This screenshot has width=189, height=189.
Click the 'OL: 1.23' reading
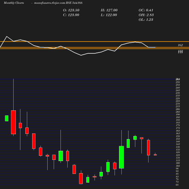click(146, 20)
